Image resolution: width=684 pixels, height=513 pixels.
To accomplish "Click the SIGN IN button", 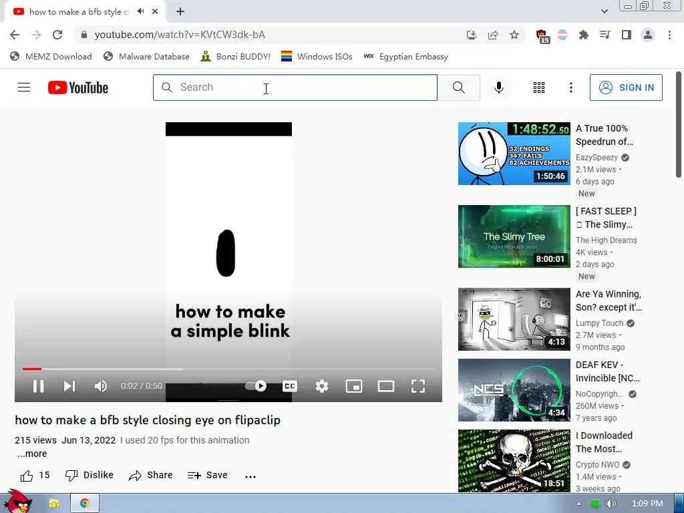I will click(626, 88).
